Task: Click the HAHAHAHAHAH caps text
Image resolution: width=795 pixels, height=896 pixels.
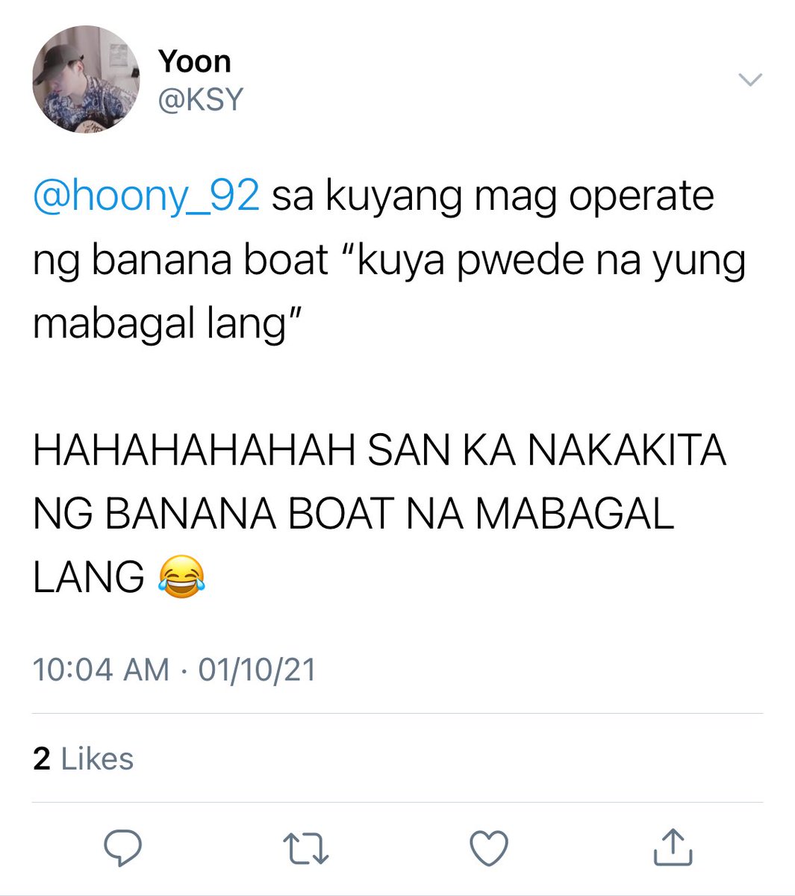Action: pos(193,451)
